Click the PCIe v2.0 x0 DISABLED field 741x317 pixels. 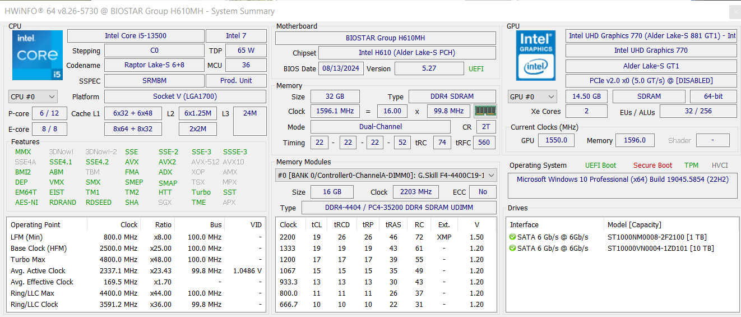click(651, 80)
